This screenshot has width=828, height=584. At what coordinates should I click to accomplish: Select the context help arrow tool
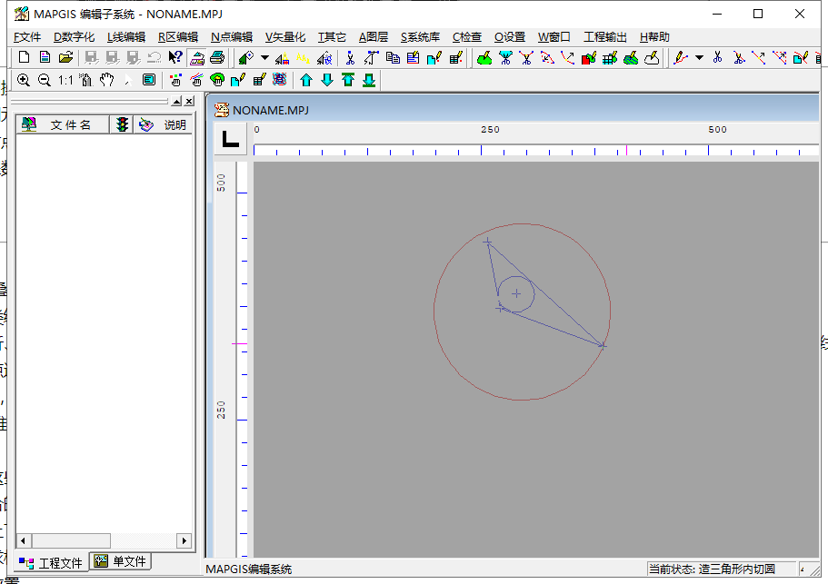click(175, 58)
